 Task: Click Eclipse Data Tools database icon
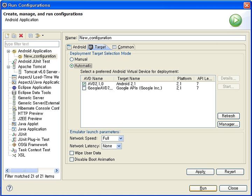point(14,93)
